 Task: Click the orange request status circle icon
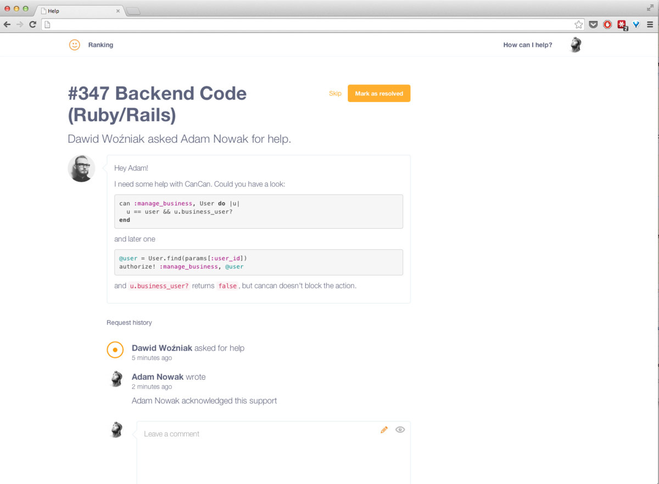tap(115, 350)
